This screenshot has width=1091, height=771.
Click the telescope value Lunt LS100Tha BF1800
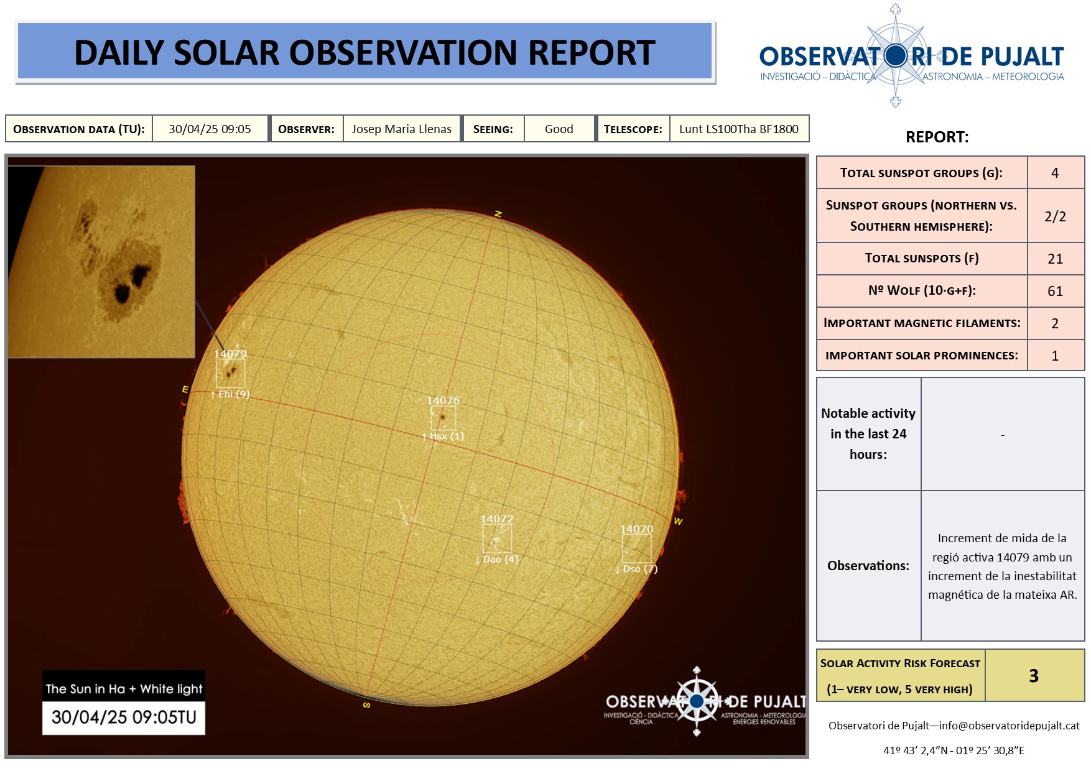coord(738,129)
